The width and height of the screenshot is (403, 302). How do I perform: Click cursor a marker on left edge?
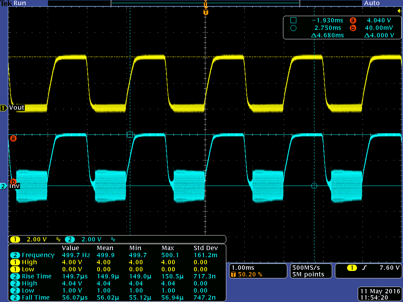[x=13, y=139]
